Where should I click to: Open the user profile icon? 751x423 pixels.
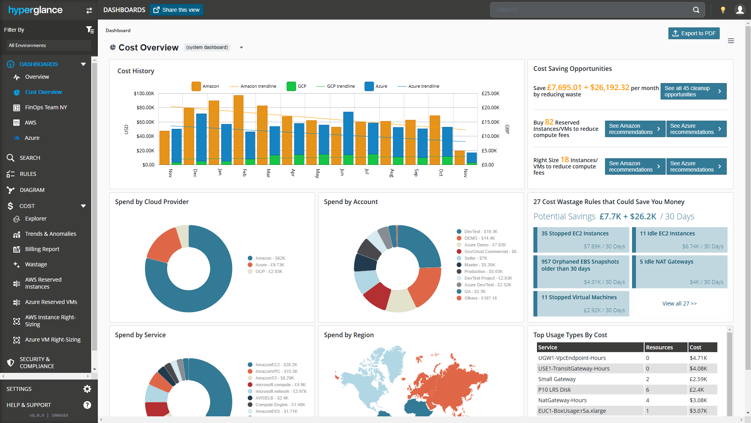(x=740, y=10)
